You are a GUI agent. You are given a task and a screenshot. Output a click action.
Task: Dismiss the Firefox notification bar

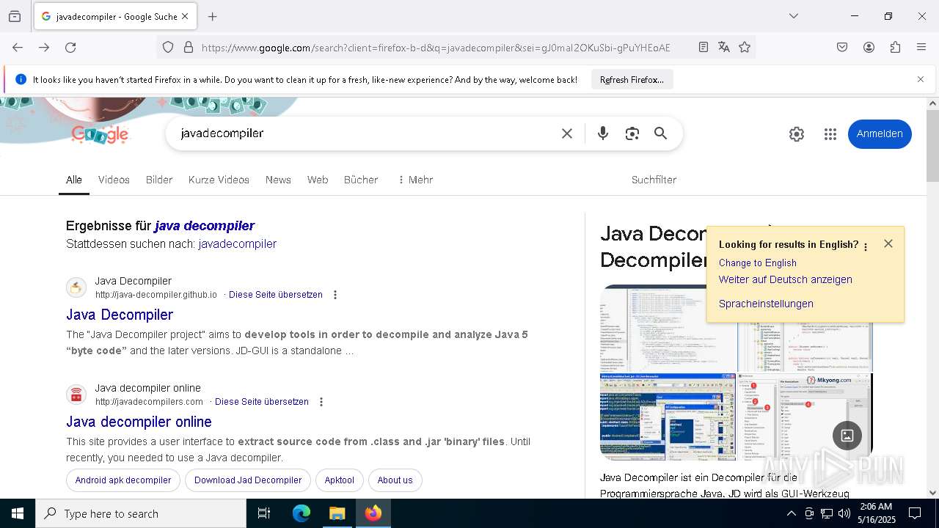pyautogui.click(x=921, y=79)
